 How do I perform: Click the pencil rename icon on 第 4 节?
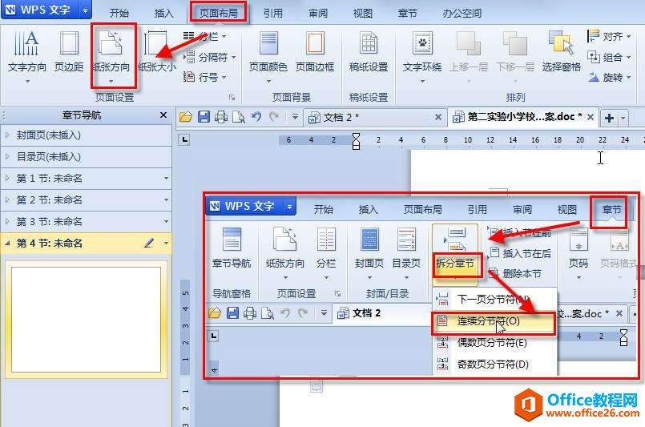pos(149,243)
